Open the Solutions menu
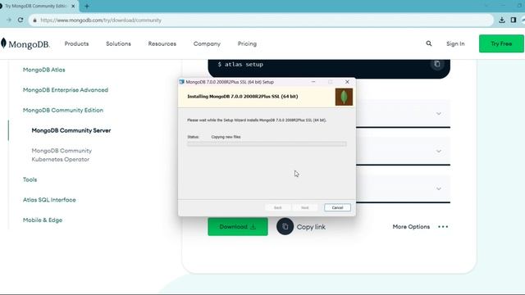Image resolution: width=525 pixels, height=295 pixels. [x=118, y=43]
